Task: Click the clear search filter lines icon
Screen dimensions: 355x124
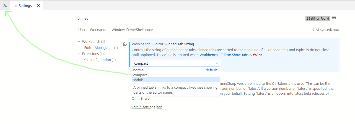Action: pyautogui.click(x=334, y=18)
